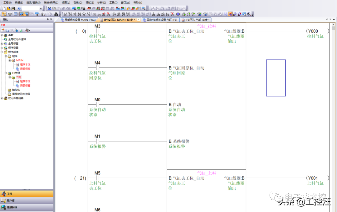This screenshot has height=212, width=337.
Task: Click inside the toolbar search text field
Action: (x=30, y=8)
